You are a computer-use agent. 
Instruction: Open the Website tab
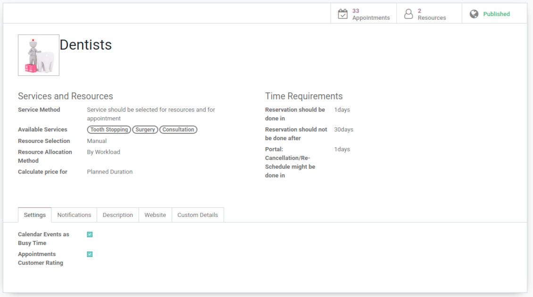pyautogui.click(x=155, y=215)
